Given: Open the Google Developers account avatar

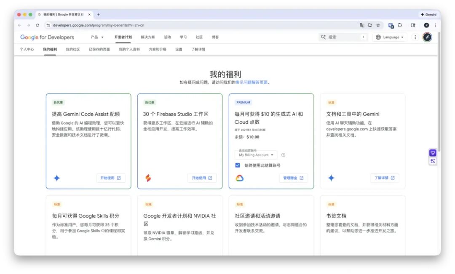Looking at the screenshot, I should coord(427,37).
